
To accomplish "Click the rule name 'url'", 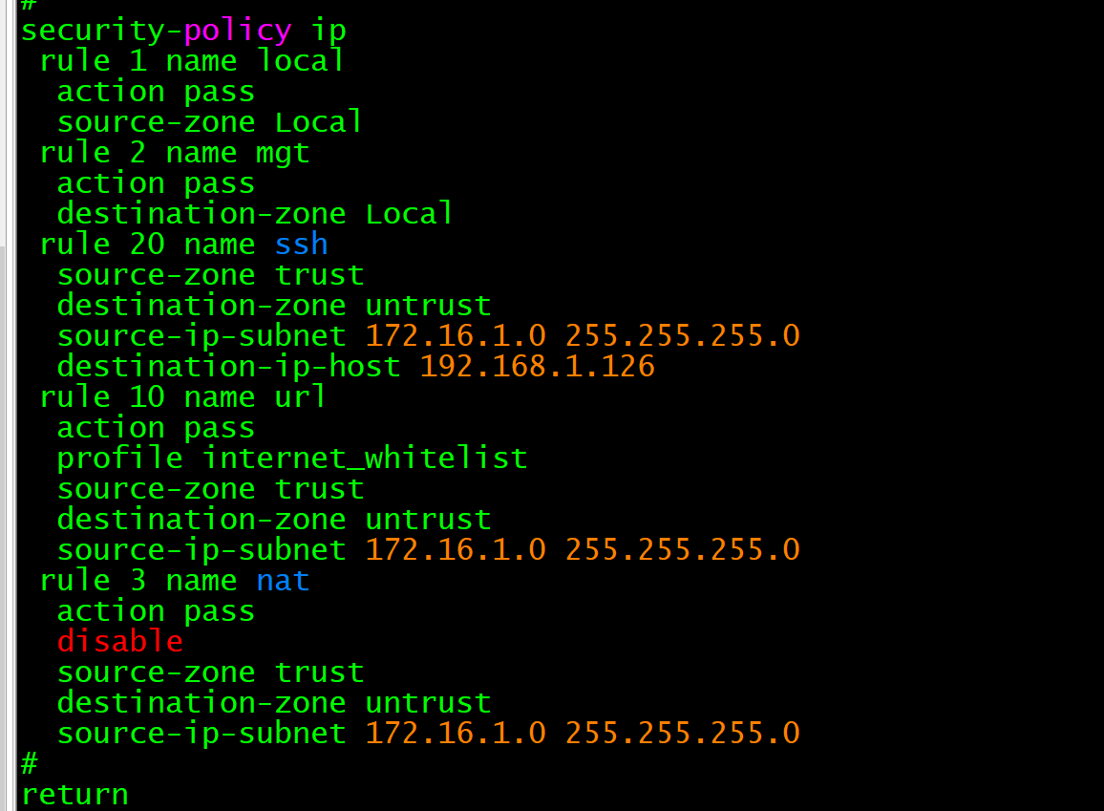I will tap(301, 397).
